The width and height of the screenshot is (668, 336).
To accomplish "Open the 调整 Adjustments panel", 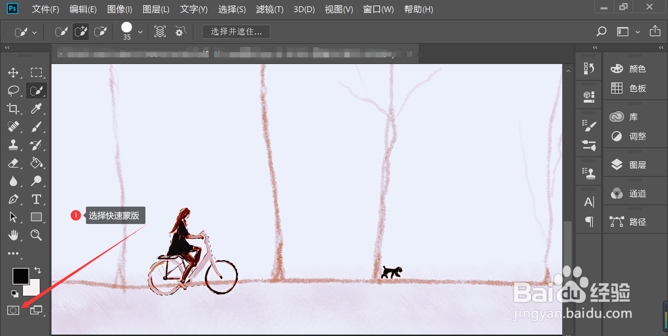I will [x=628, y=136].
